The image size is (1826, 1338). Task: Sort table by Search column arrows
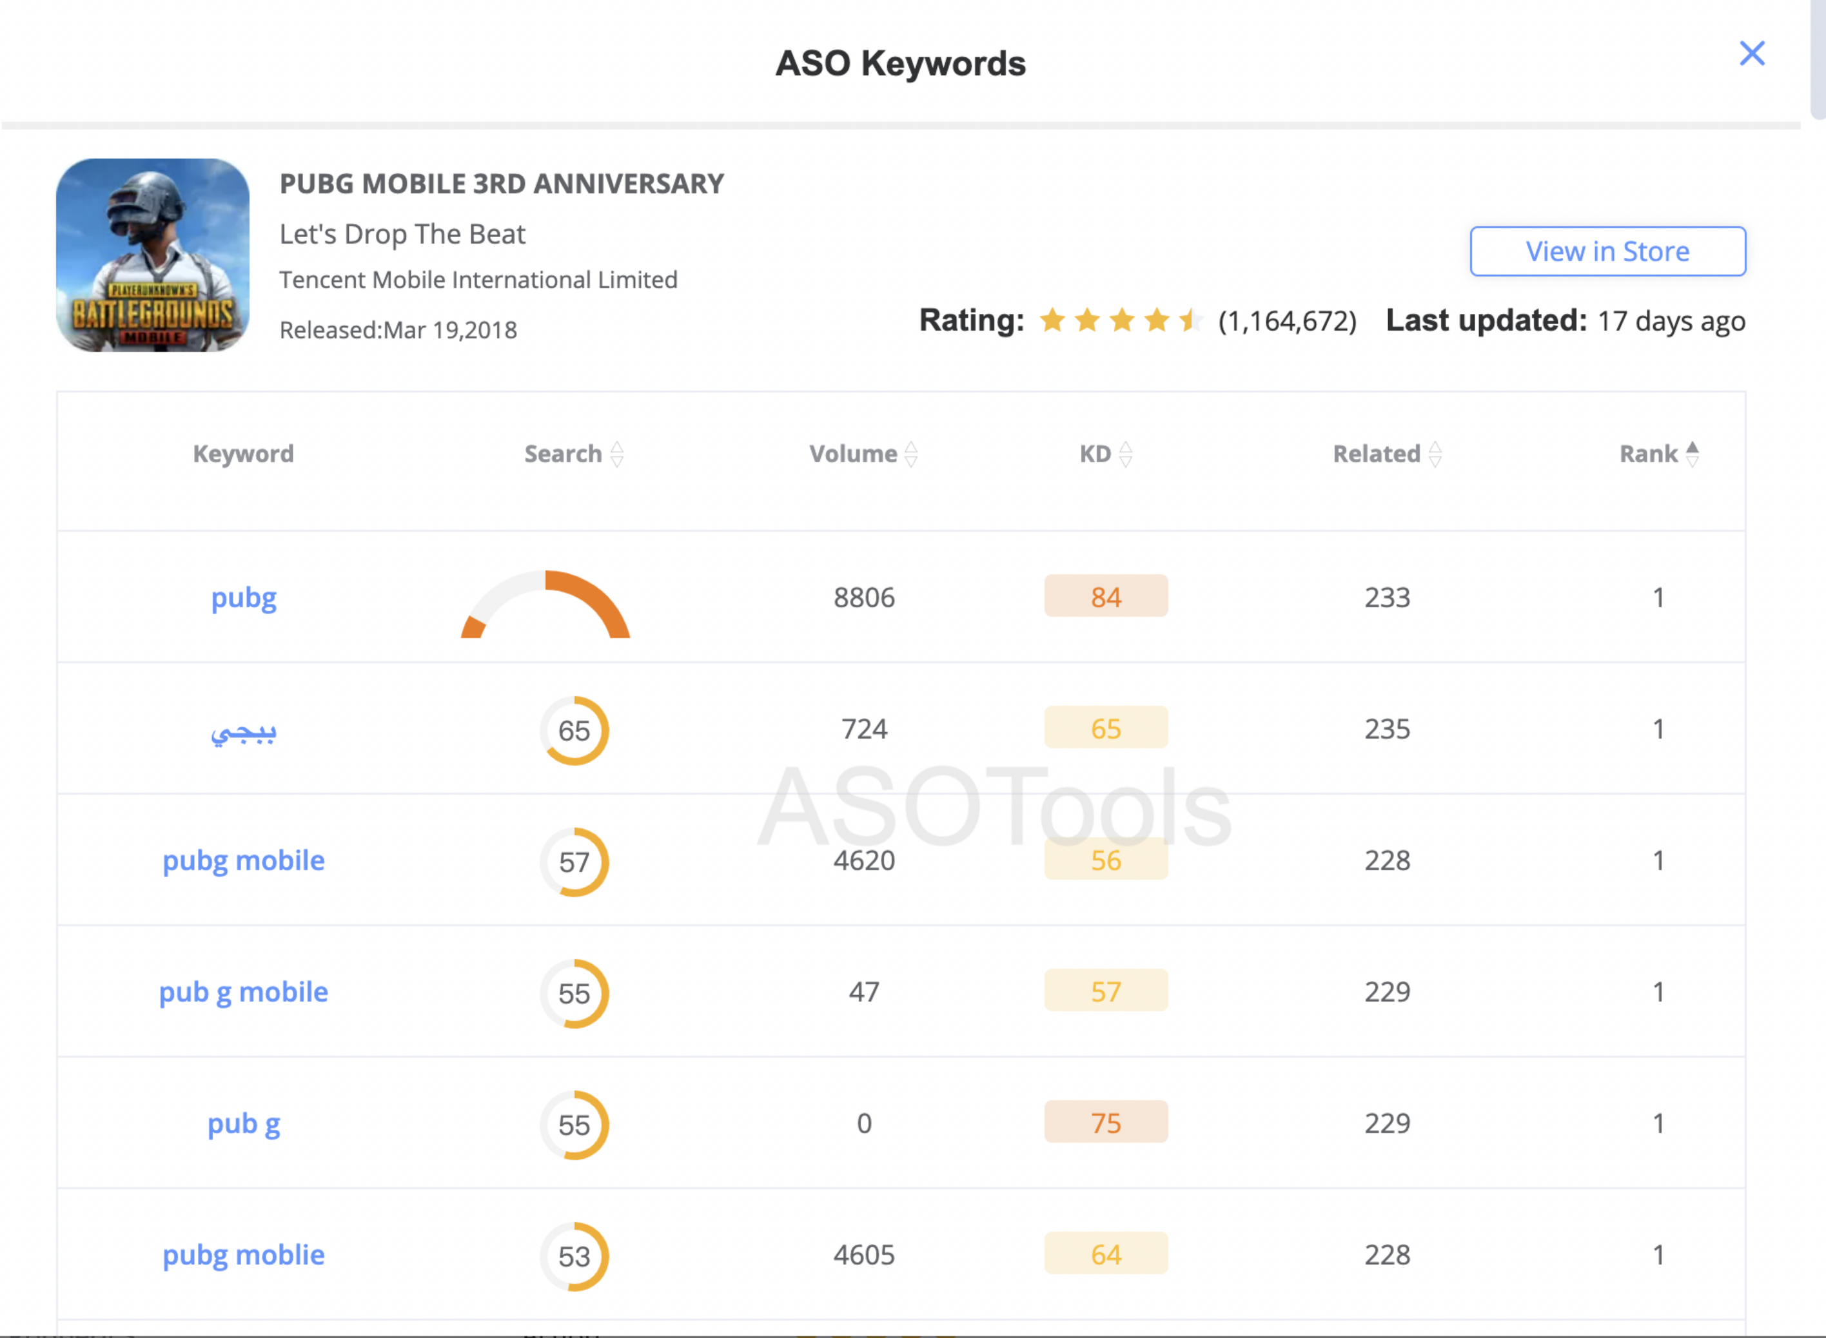point(616,454)
